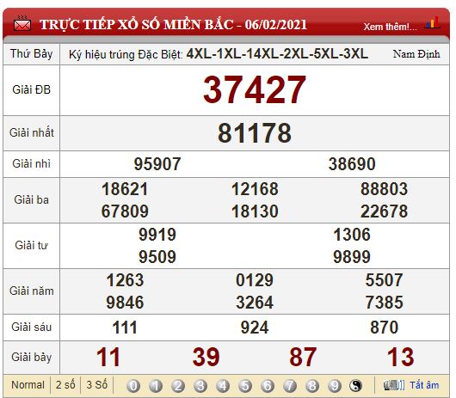
Task: Switch to 2 số display mode
Action: click(65, 385)
